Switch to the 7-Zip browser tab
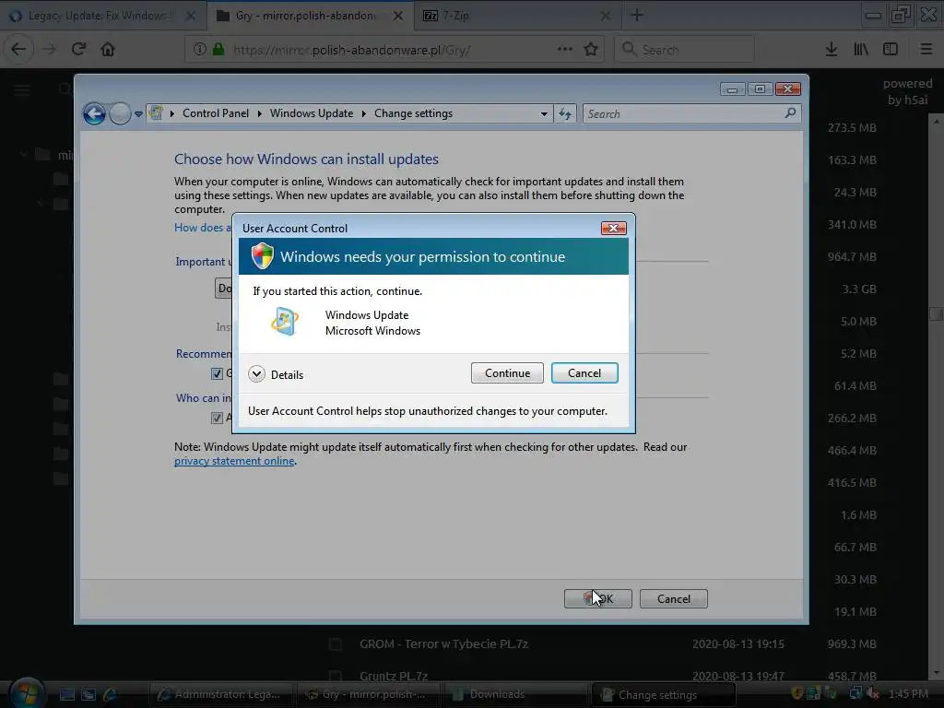The image size is (944, 708). tap(518, 16)
